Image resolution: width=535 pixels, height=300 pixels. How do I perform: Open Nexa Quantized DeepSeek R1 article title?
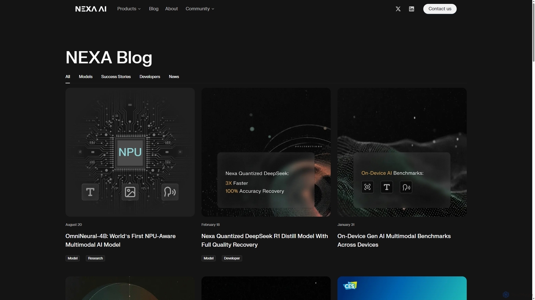point(265,240)
